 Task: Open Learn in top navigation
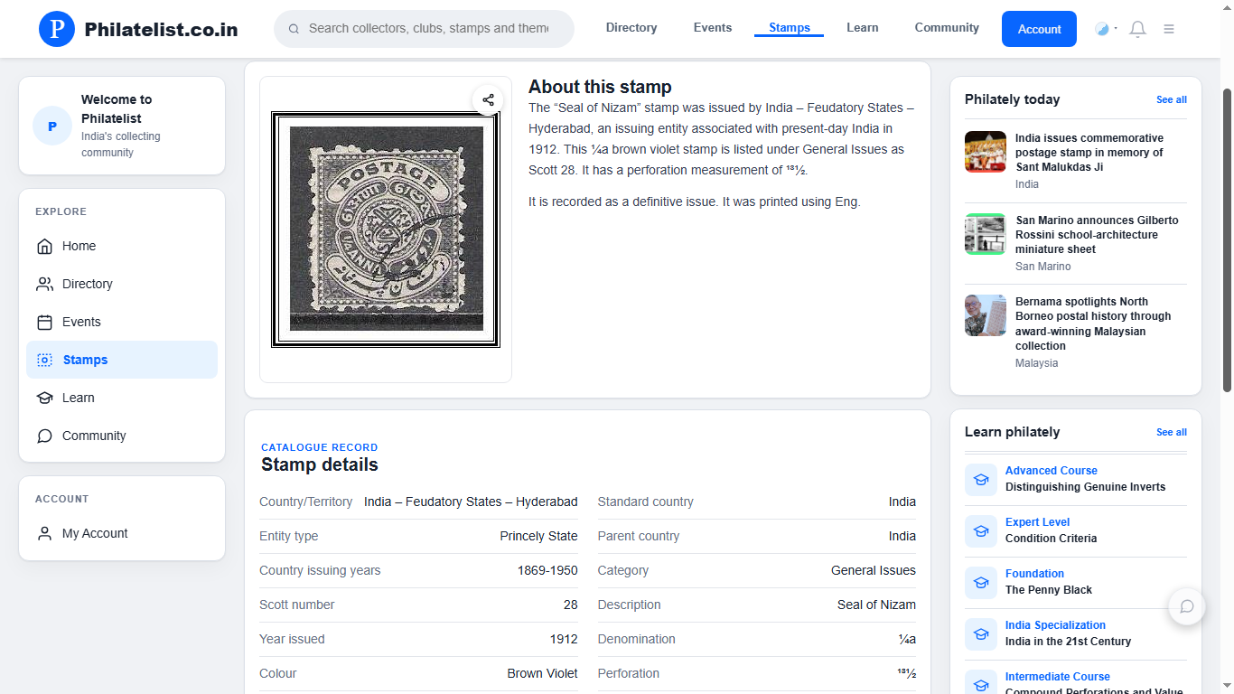click(x=863, y=28)
